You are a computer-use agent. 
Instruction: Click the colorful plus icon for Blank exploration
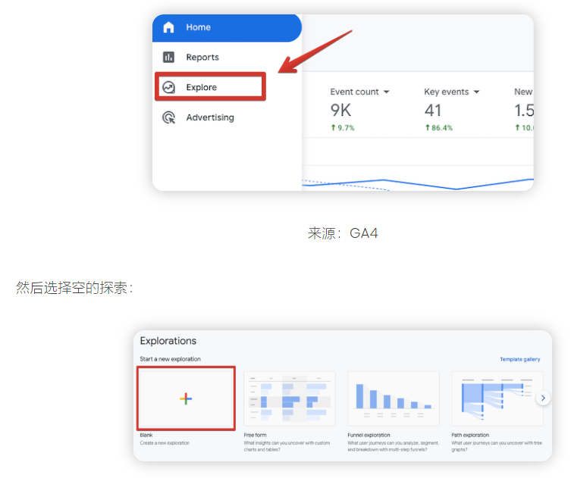coord(186,398)
